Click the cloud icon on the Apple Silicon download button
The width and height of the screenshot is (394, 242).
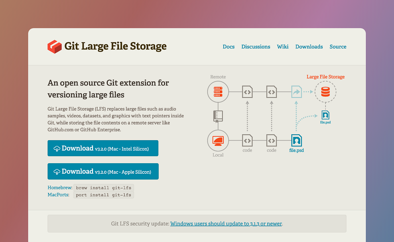57,171
